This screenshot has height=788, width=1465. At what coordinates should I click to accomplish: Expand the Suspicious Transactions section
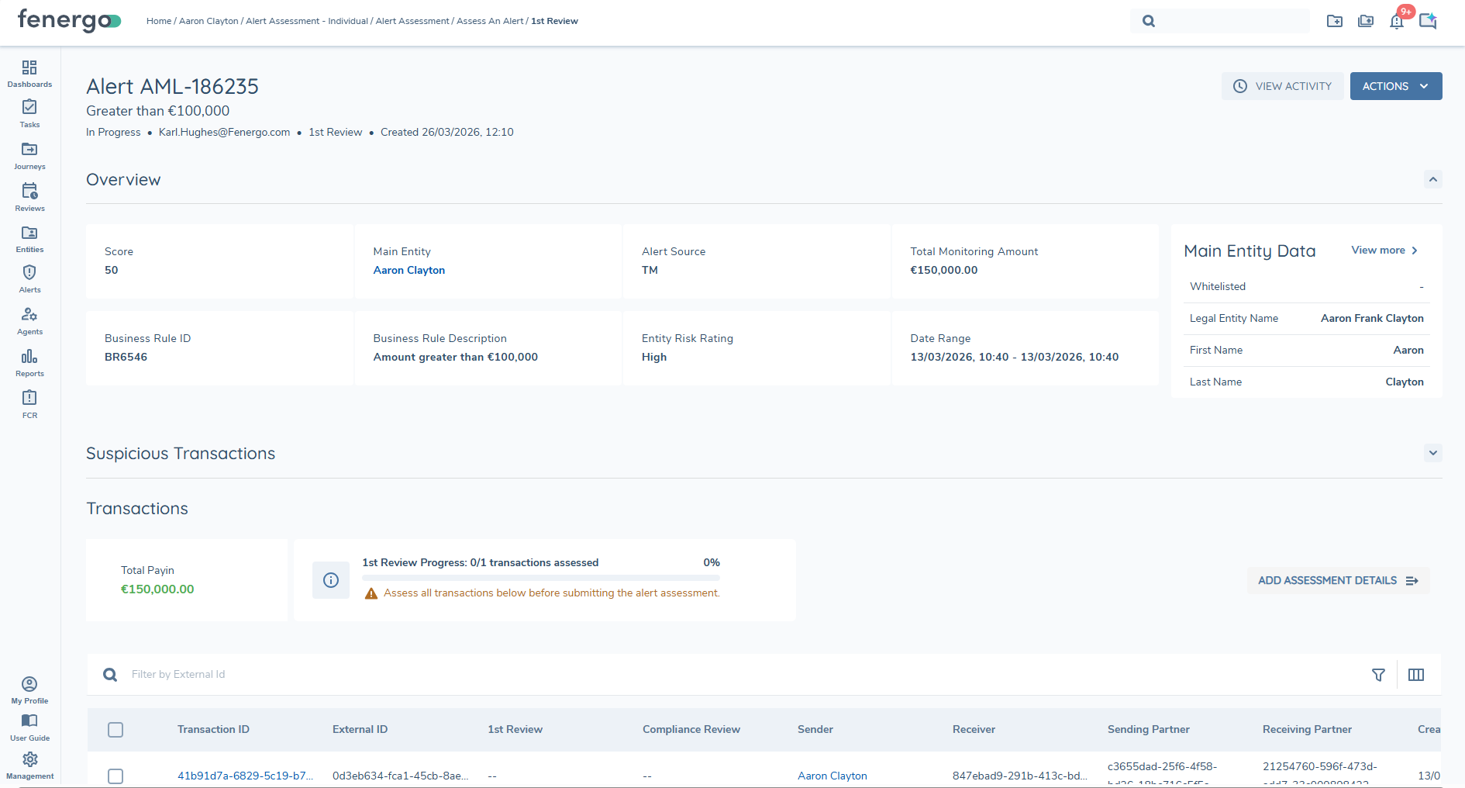(x=1432, y=453)
